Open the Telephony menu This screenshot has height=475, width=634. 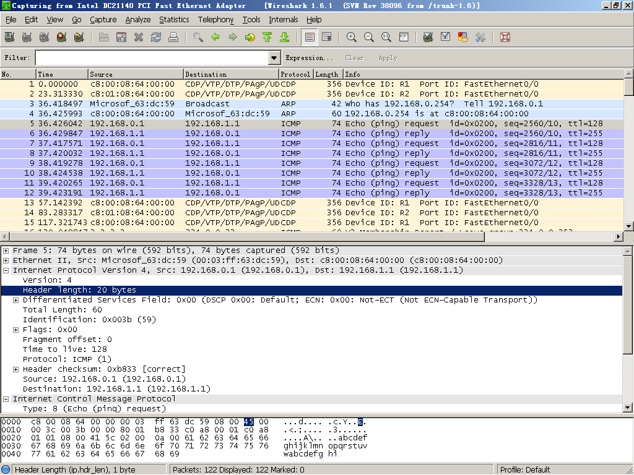(x=215, y=19)
